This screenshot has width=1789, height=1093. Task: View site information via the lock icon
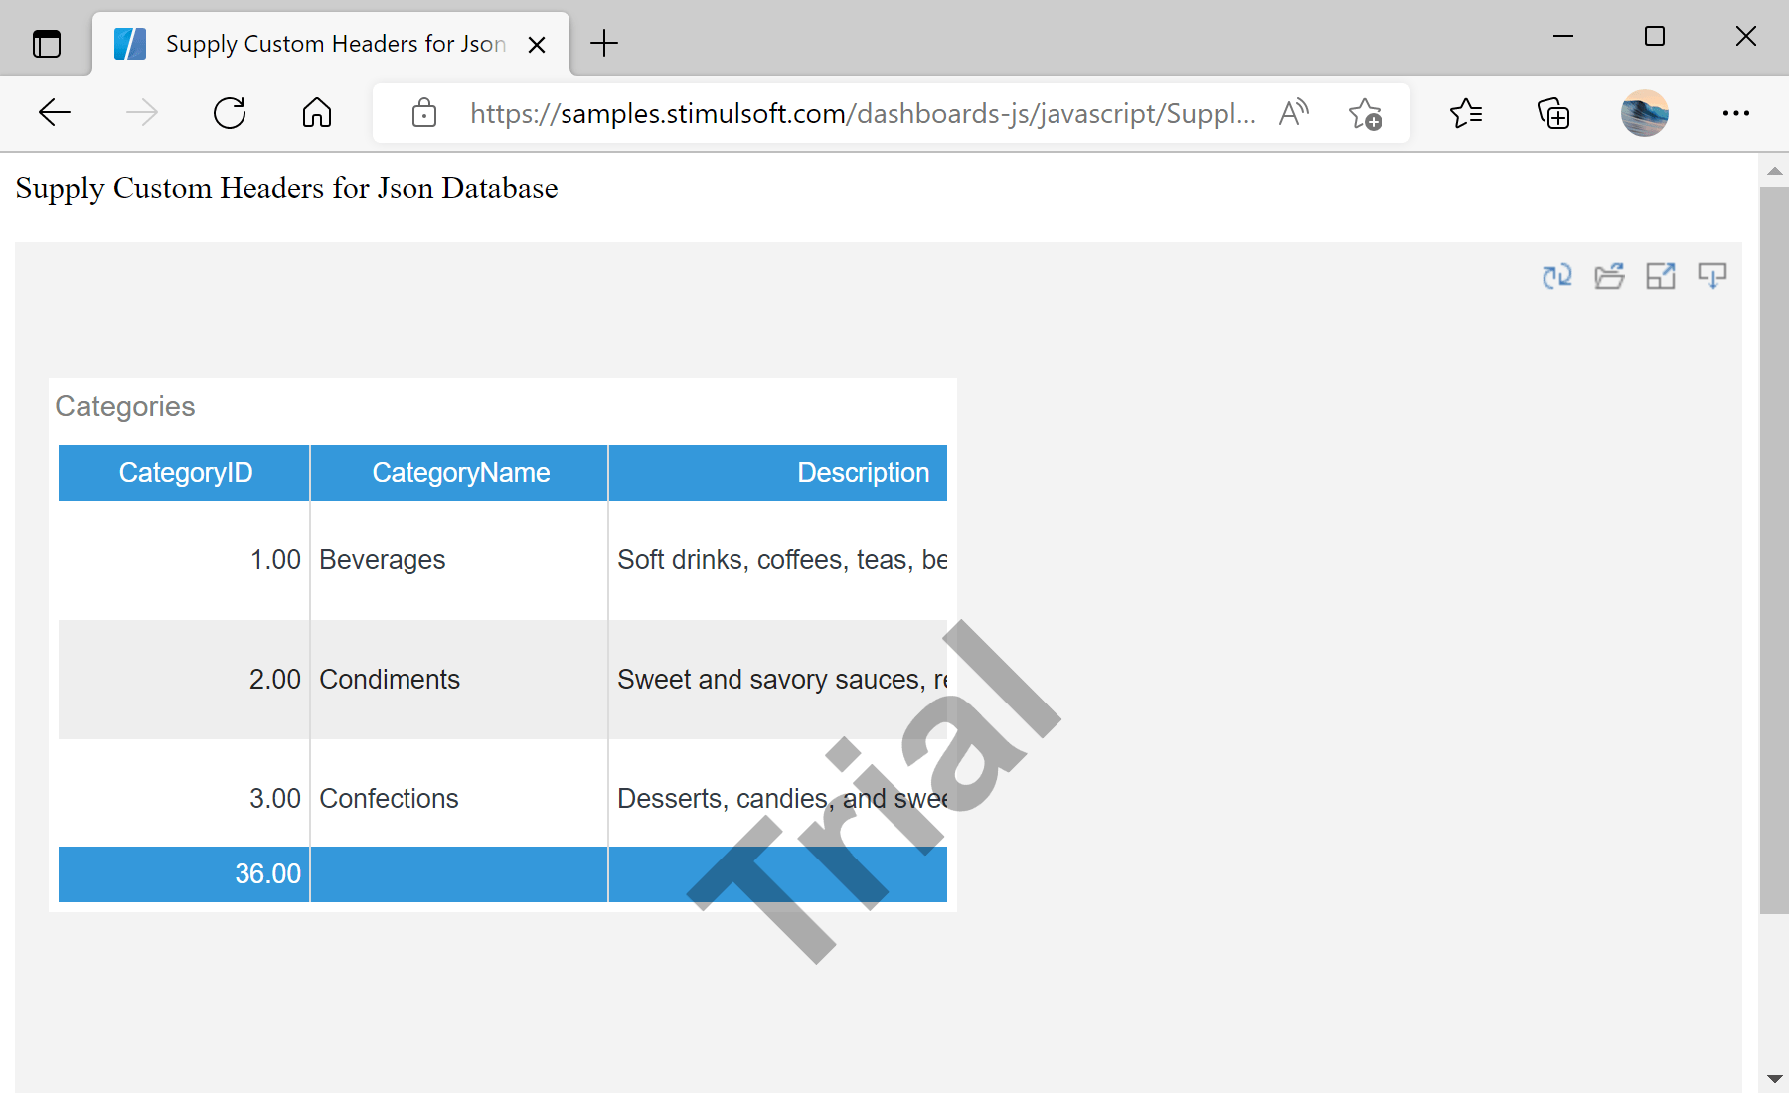(x=423, y=113)
